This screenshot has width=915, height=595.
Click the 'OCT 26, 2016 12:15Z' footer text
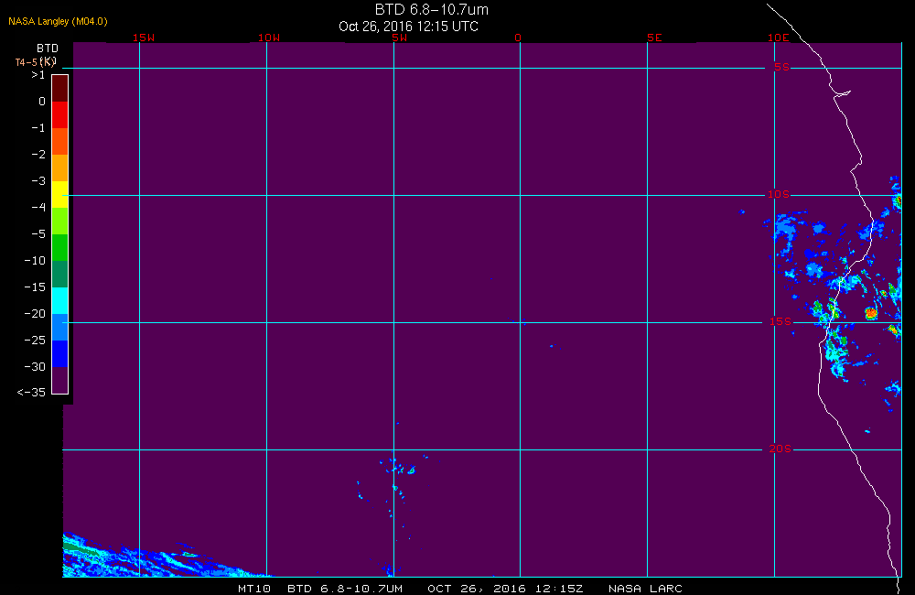[x=505, y=589]
